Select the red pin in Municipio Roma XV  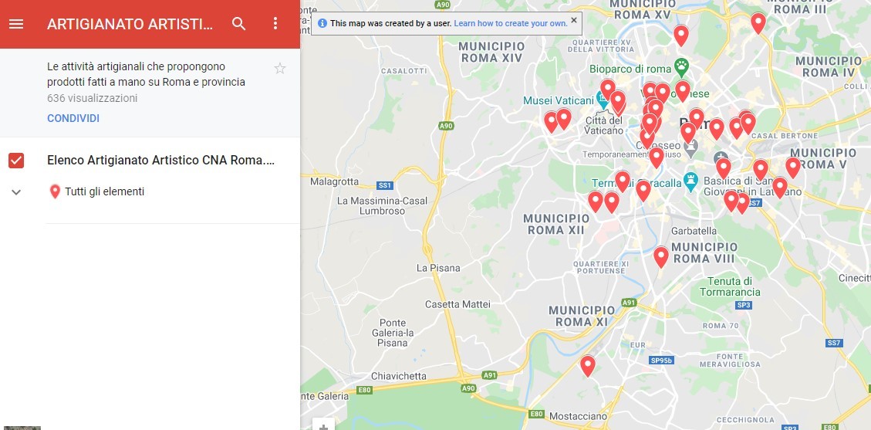681,36
